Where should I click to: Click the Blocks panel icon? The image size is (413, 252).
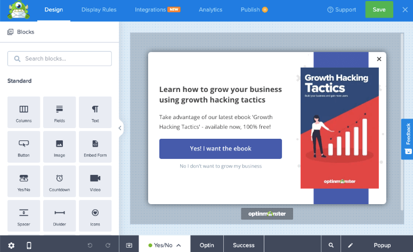pyautogui.click(x=10, y=32)
